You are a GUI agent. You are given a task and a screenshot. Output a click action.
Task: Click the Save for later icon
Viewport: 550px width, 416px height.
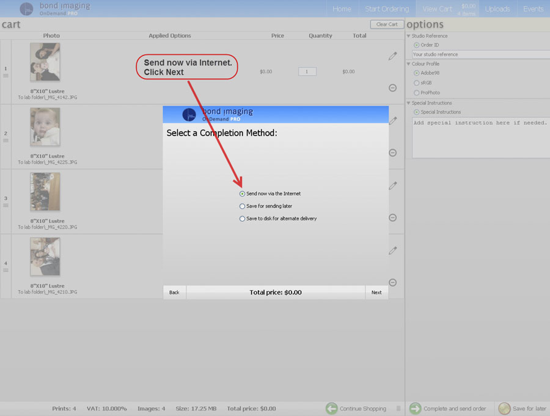[x=504, y=409]
